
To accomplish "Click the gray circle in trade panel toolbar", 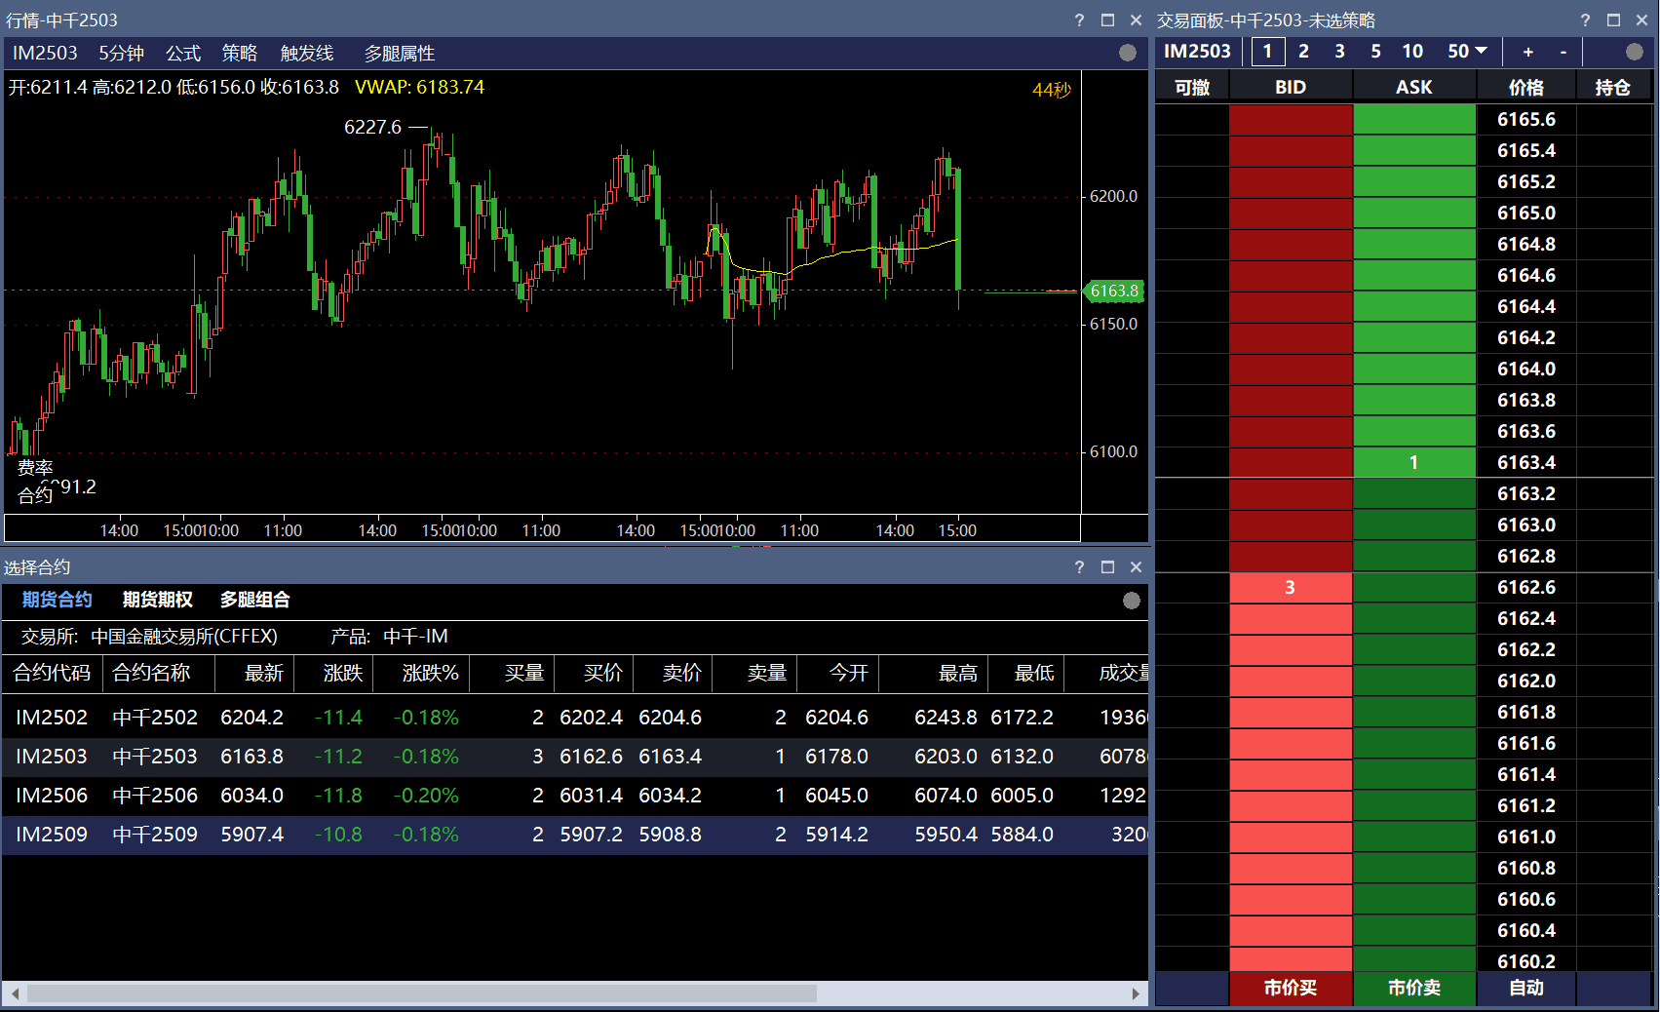I will click(x=1635, y=52).
